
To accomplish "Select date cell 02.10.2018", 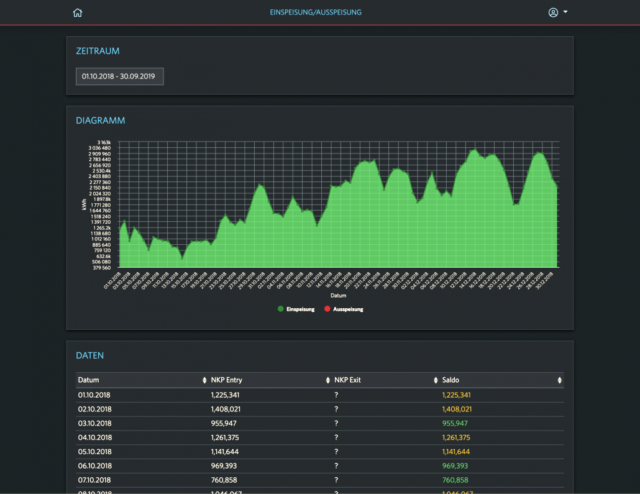I will click(94, 409).
